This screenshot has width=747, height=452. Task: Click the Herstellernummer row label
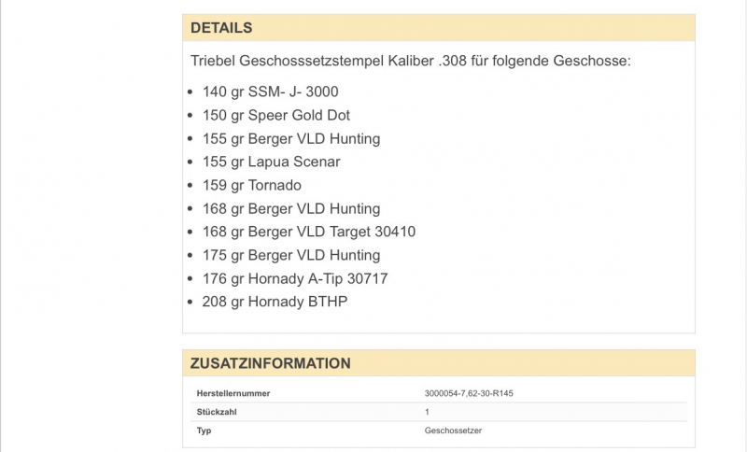coord(233,393)
